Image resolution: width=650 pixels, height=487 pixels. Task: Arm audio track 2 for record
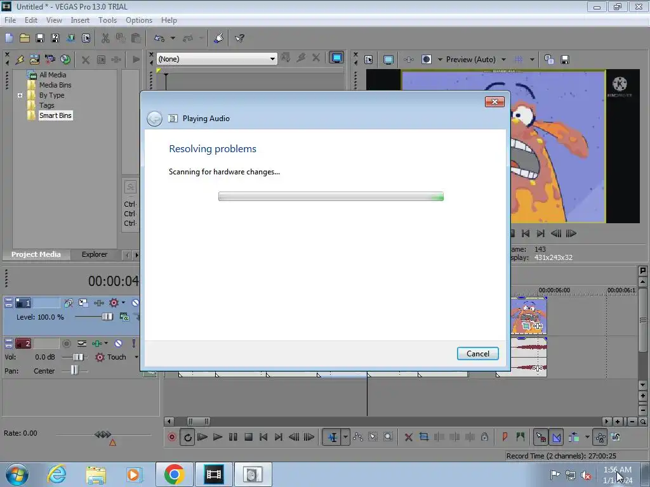[66, 343]
